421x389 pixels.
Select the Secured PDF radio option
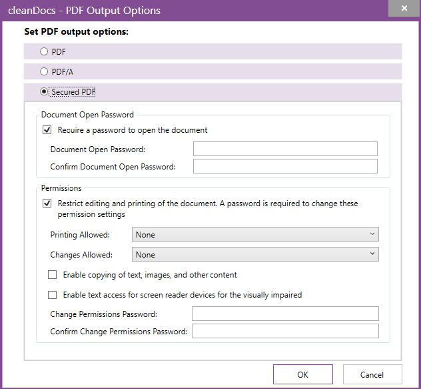pyautogui.click(x=44, y=91)
